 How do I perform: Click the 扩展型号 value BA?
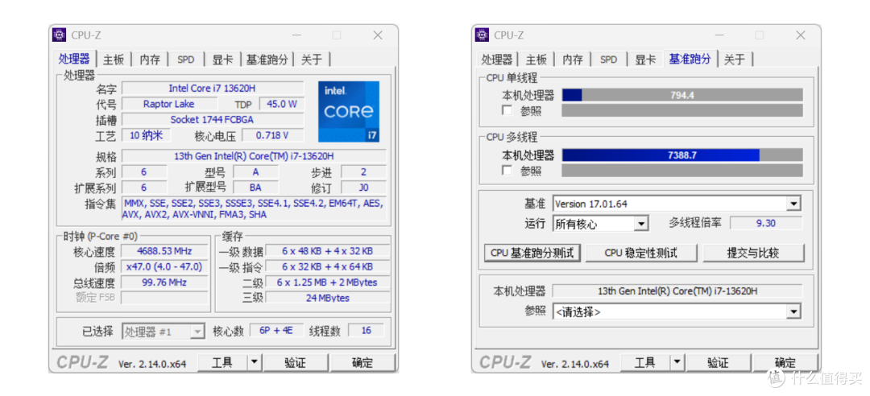(x=255, y=188)
